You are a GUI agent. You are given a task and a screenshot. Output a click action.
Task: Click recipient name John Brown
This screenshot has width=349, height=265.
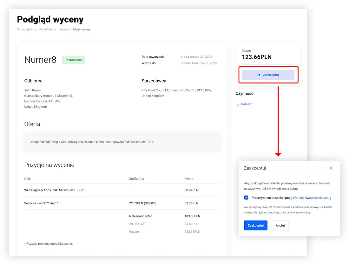click(33, 90)
